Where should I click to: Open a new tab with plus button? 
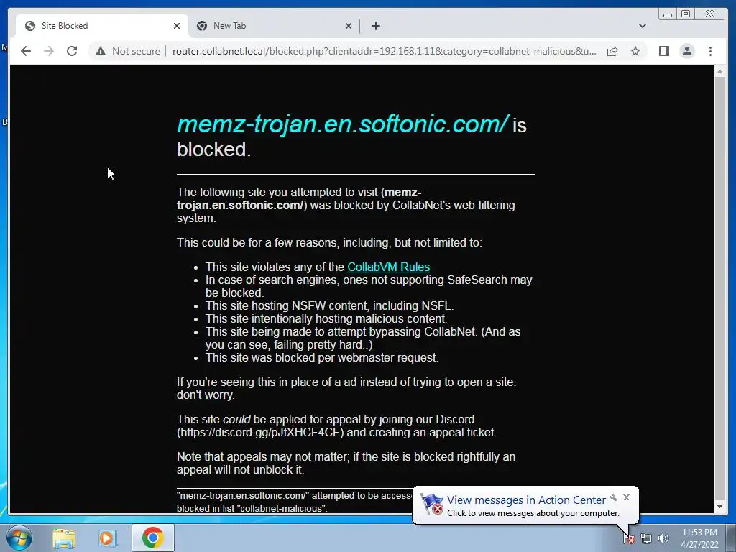coord(375,26)
